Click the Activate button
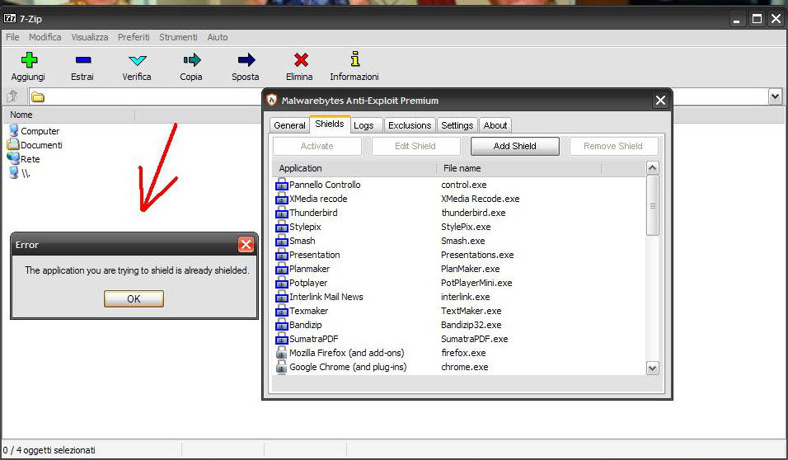 click(317, 146)
